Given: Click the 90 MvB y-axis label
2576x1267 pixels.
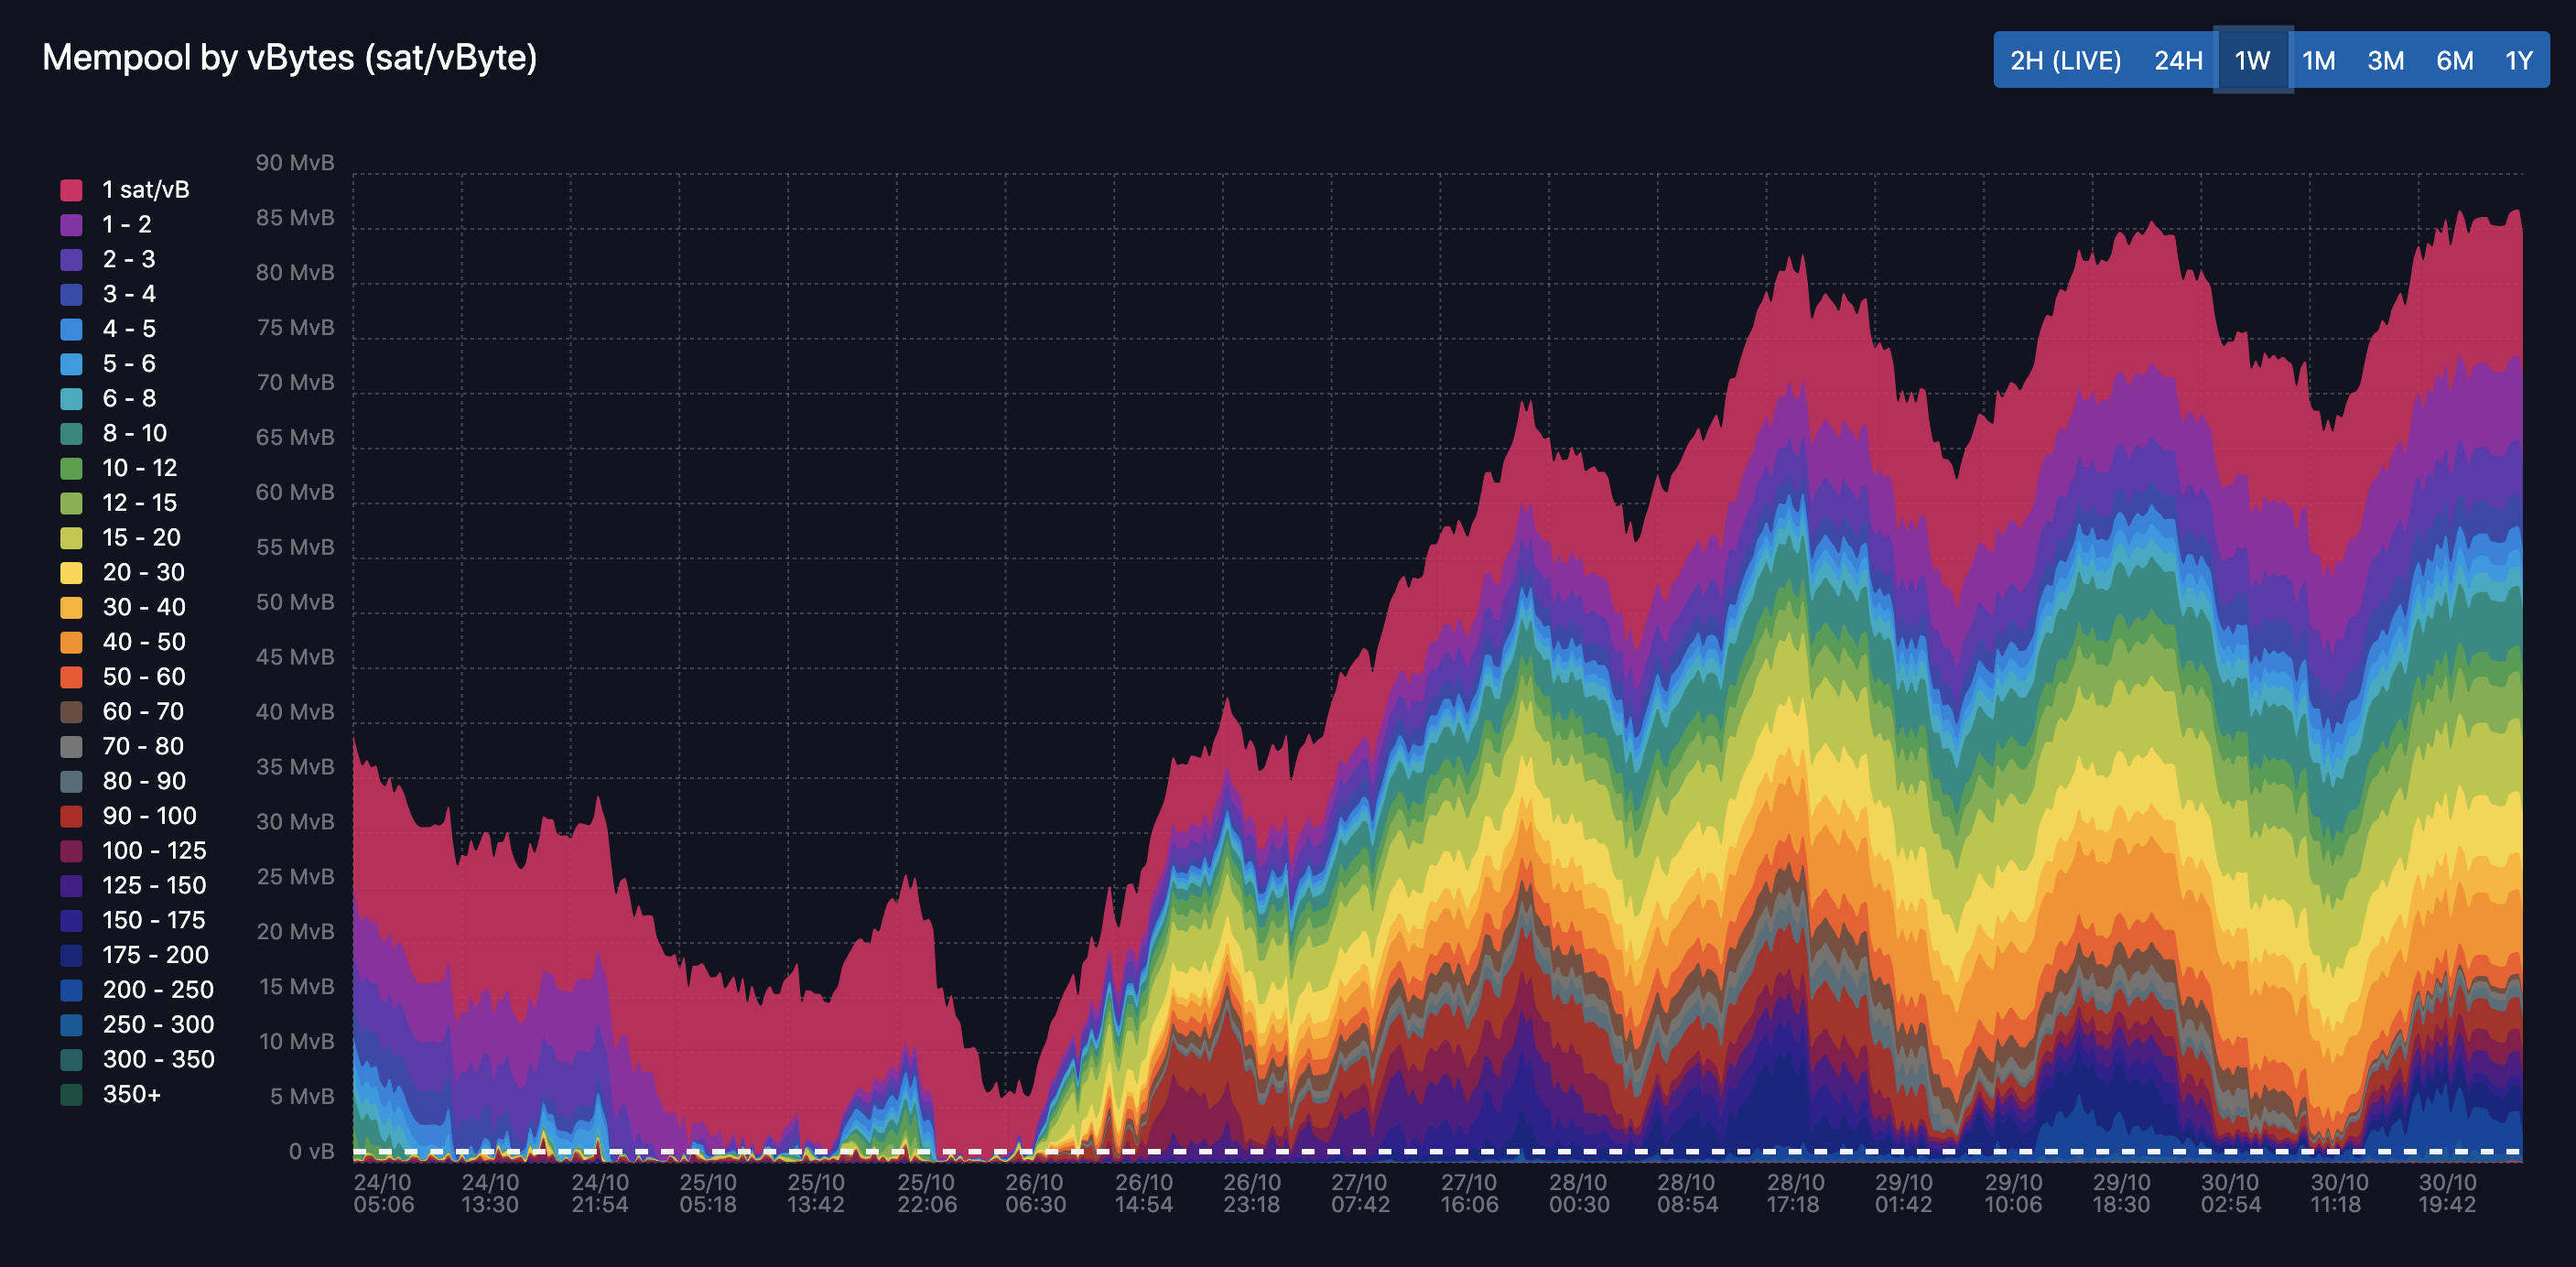Looking at the screenshot, I should click(x=295, y=163).
